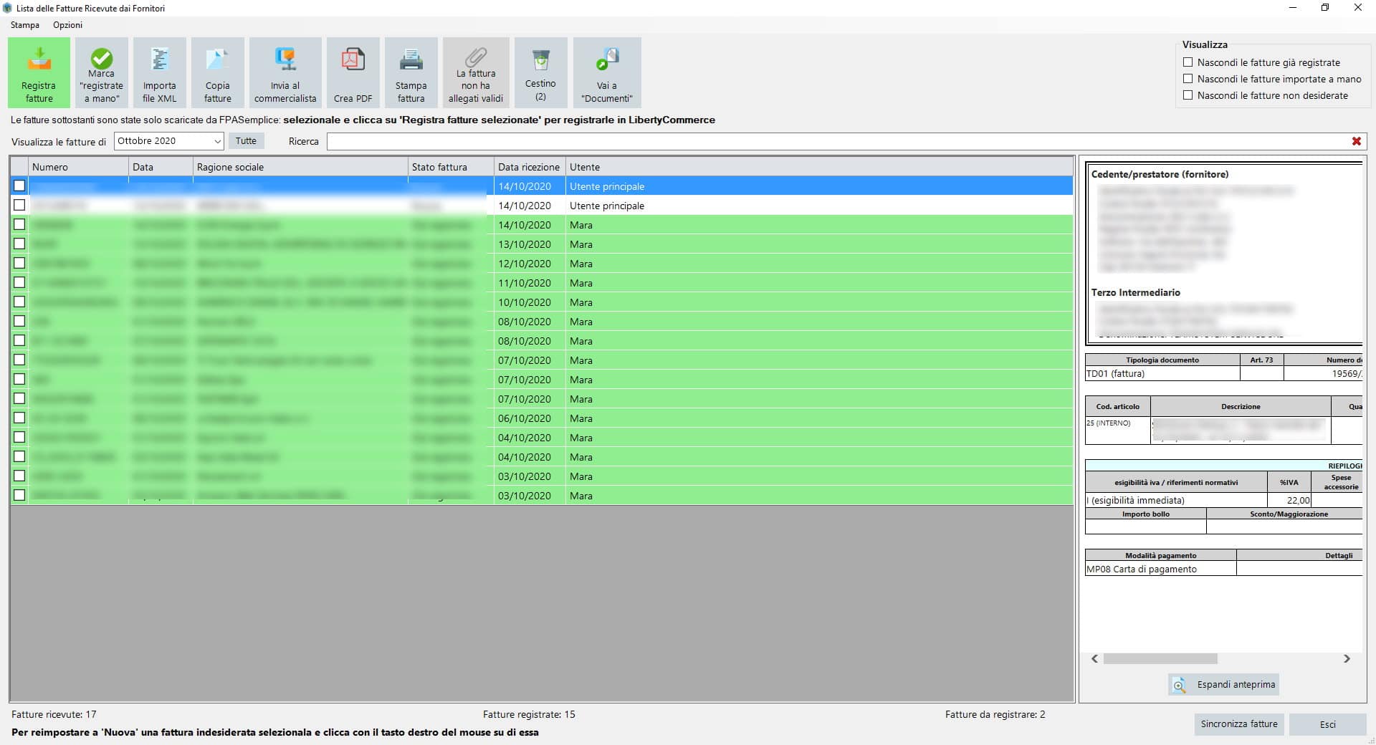
Task: Check the invoice received 06/10/2020
Action: pos(19,418)
